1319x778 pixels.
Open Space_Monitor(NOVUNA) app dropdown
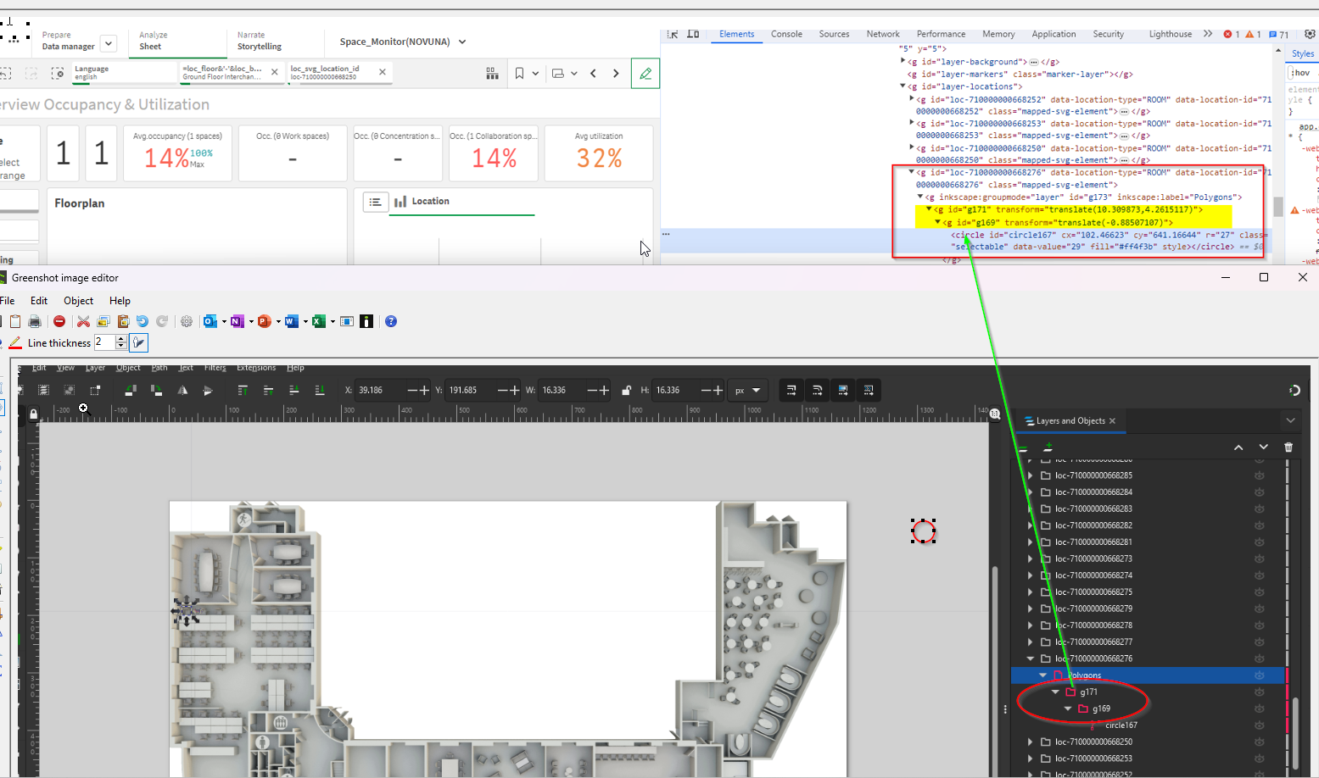pyautogui.click(x=462, y=42)
